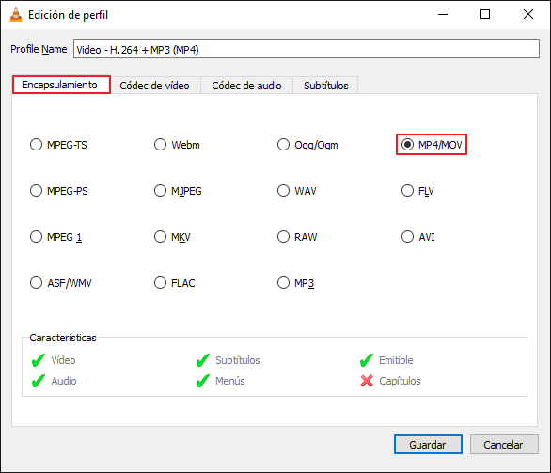The image size is (551, 473).
Task: Select the FLAC radio button
Action: (x=174, y=283)
